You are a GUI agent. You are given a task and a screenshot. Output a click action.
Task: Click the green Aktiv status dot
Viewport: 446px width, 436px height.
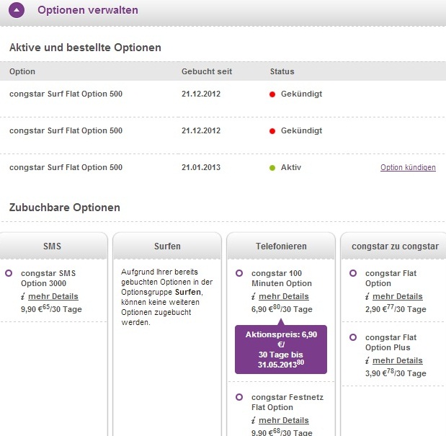pos(274,168)
